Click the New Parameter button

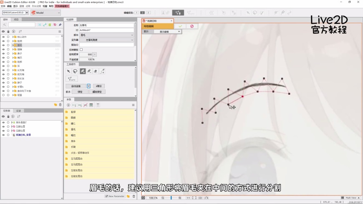(x=115, y=196)
